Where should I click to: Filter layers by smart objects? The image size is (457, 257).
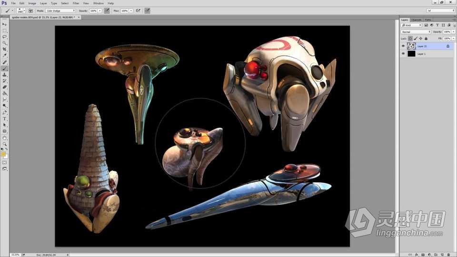449,25
